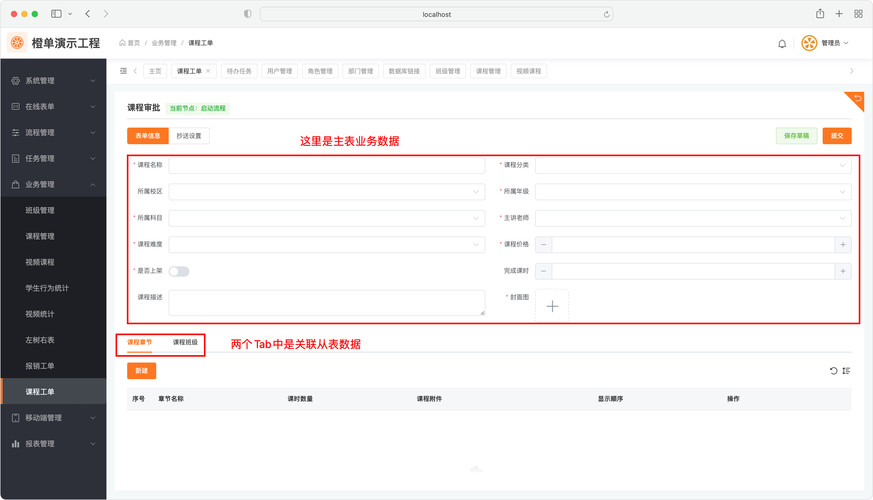The height and width of the screenshot is (500, 873).
Task: Collapse the 业务管理 sidebar menu
Action: [x=53, y=184]
